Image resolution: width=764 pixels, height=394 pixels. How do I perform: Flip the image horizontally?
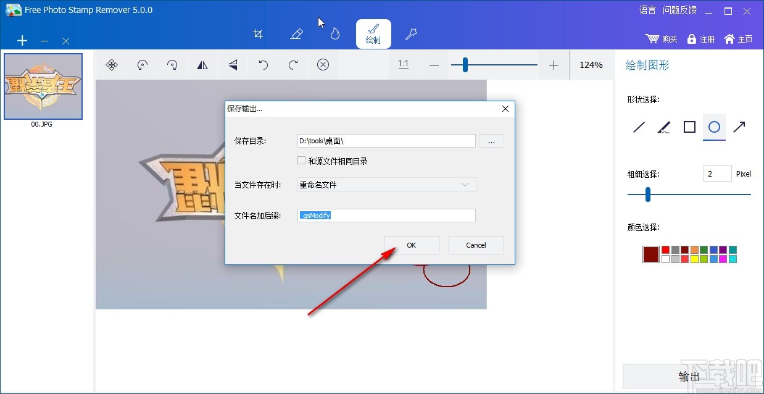point(202,65)
